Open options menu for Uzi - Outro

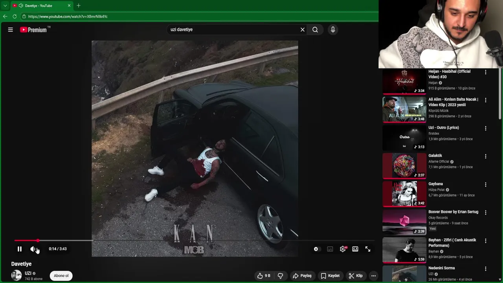[486, 129]
